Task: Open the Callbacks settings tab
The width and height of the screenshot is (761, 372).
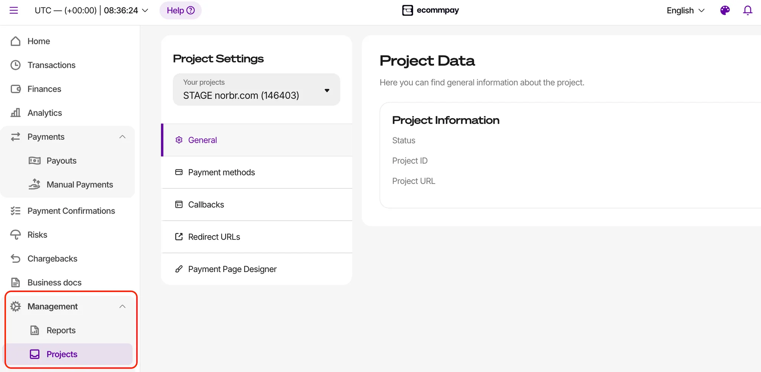Action: point(206,205)
